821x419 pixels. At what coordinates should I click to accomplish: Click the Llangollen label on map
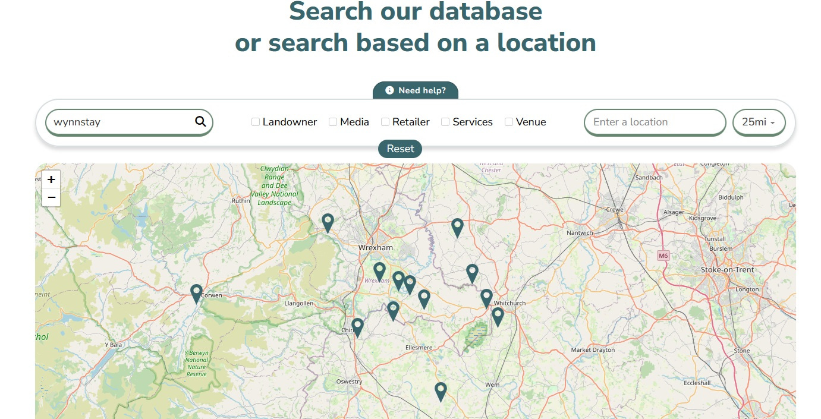(299, 303)
